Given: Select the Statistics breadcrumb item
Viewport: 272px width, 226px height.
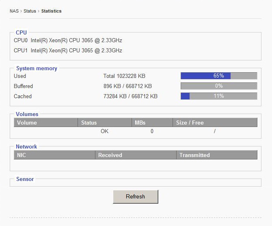Looking at the screenshot, I should pos(51,11).
